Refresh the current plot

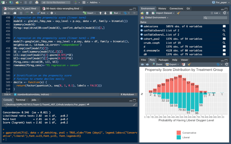pyautogui.click(x=227, y=64)
